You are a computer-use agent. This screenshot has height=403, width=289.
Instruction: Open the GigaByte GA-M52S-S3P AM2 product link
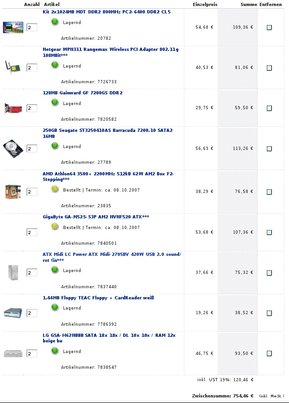[96, 217]
